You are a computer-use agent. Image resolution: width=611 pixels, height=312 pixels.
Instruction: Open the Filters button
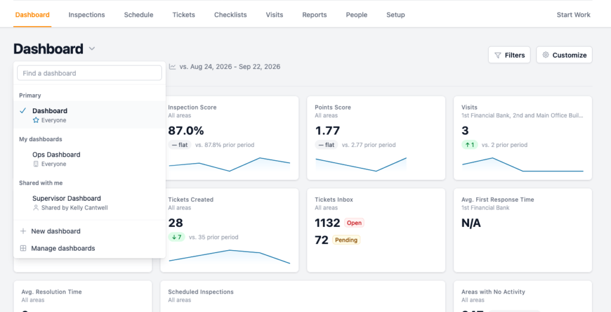point(510,55)
